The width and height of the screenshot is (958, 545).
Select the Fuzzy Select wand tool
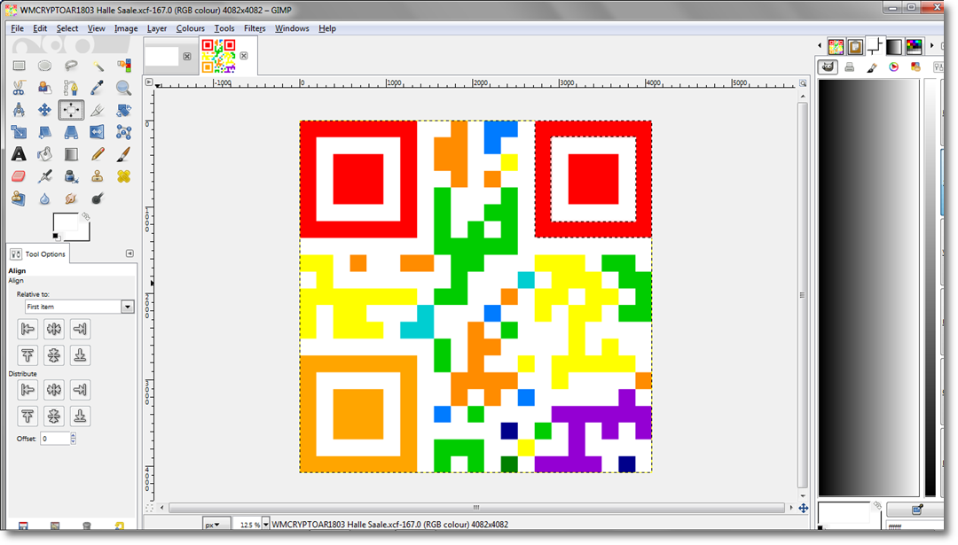point(98,66)
